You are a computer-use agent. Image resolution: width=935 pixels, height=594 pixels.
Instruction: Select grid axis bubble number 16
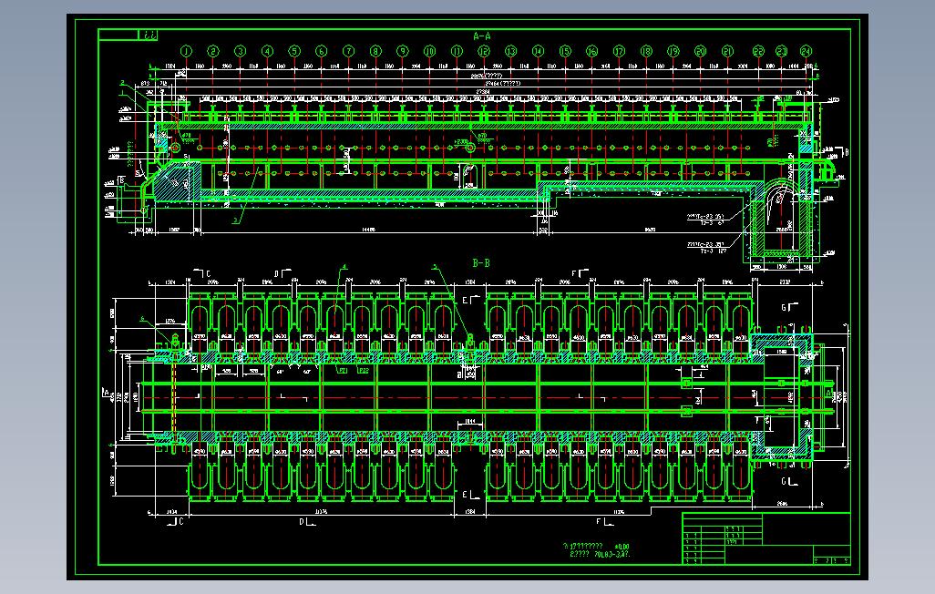[591, 51]
